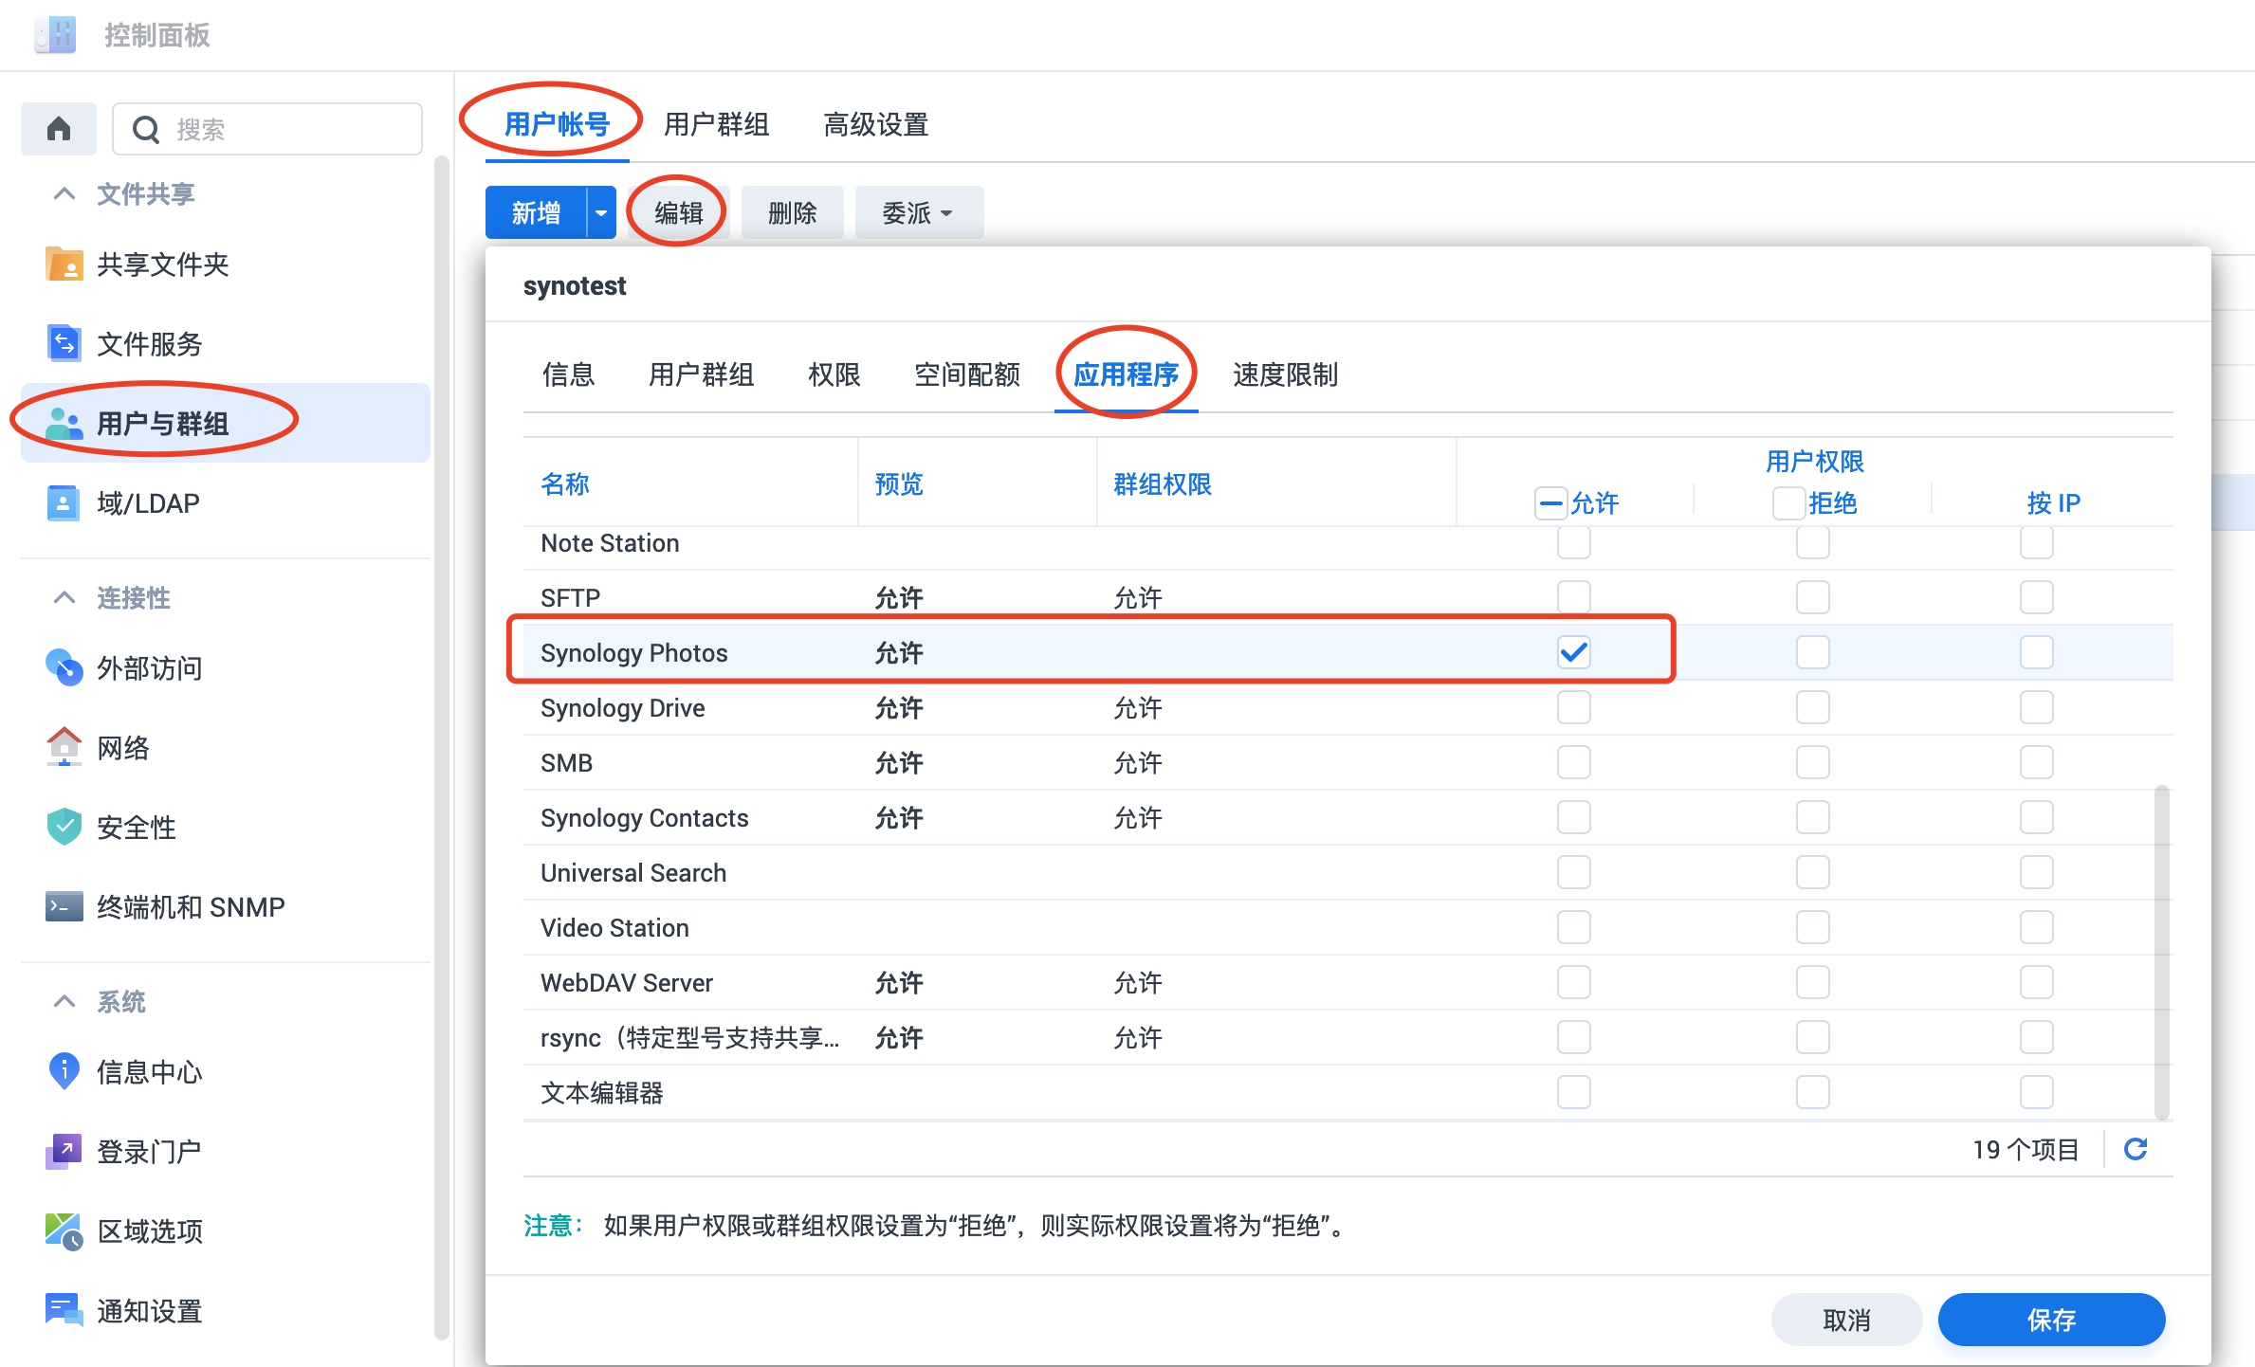Select the 应用程序 tab
Screen dimensions: 2255x1367
(x=1127, y=374)
